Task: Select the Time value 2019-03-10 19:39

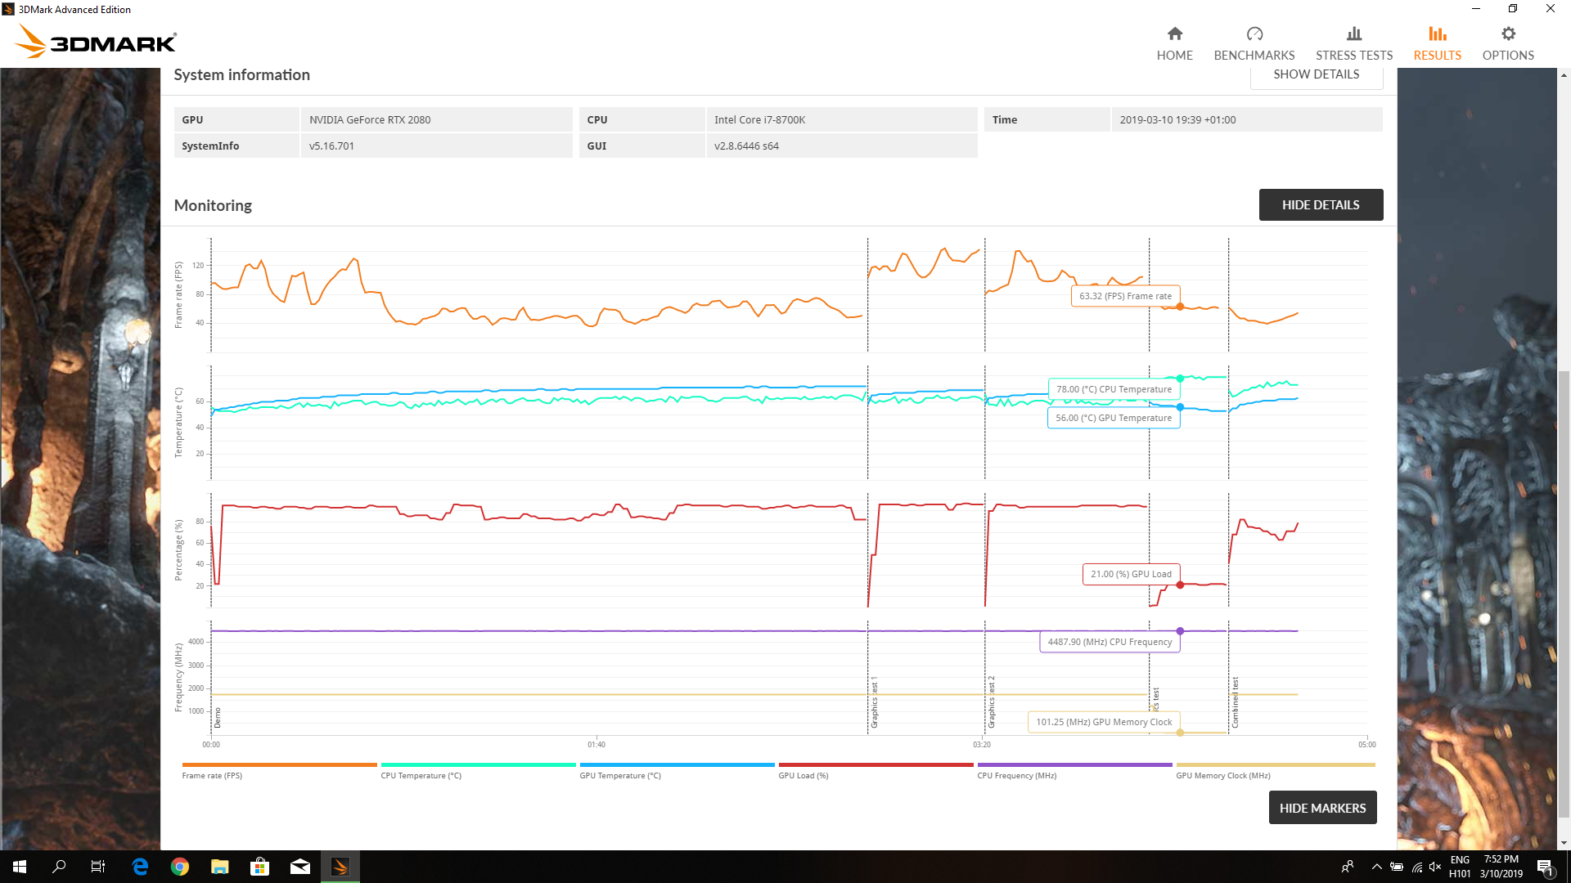Action: [1177, 119]
